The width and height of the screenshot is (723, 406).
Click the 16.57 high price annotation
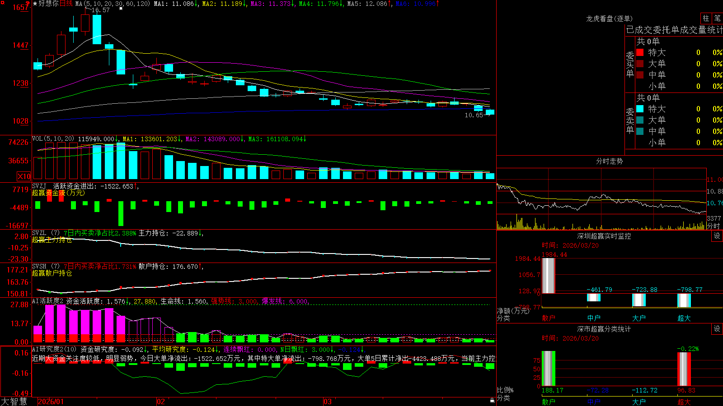click(100, 10)
